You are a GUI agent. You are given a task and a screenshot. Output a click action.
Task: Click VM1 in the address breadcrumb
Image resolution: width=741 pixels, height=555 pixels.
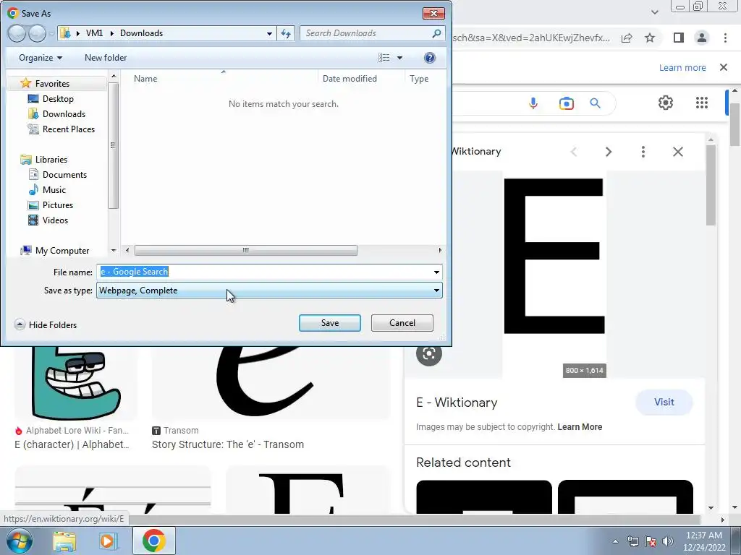coord(94,33)
